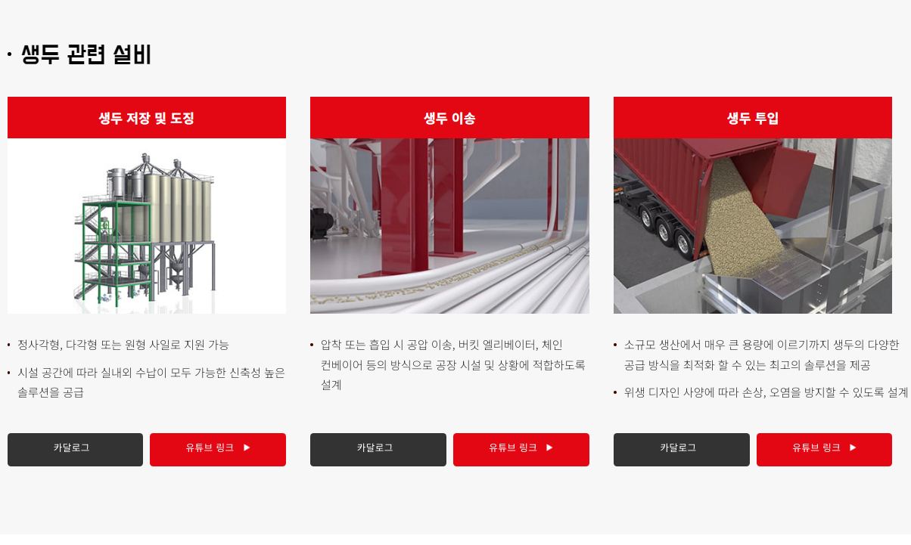The image size is (911, 545).
Task: Click the 생두 관련 설비 section heading
Action: 86,54
